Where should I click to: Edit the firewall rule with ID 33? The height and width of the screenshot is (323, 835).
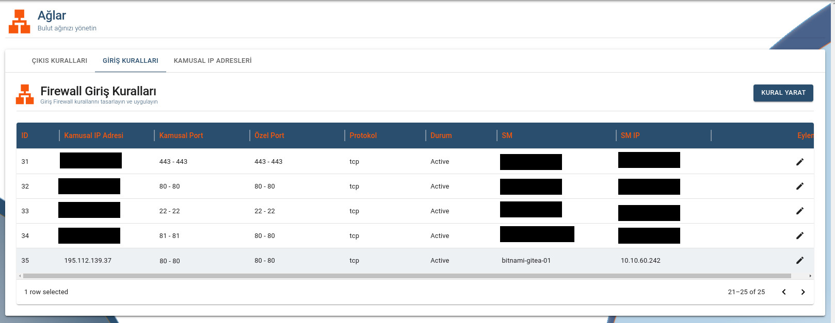coord(800,211)
